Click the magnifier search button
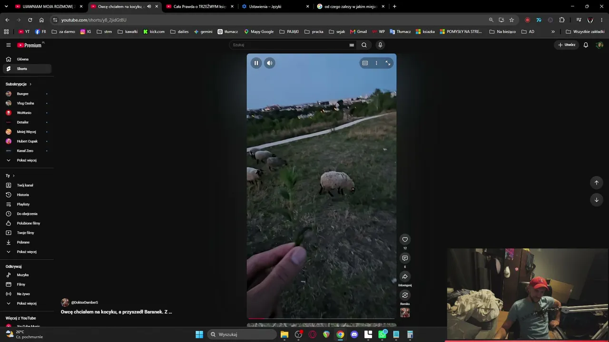The width and height of the screenshot is (609, 342). (x=364, y=45)
